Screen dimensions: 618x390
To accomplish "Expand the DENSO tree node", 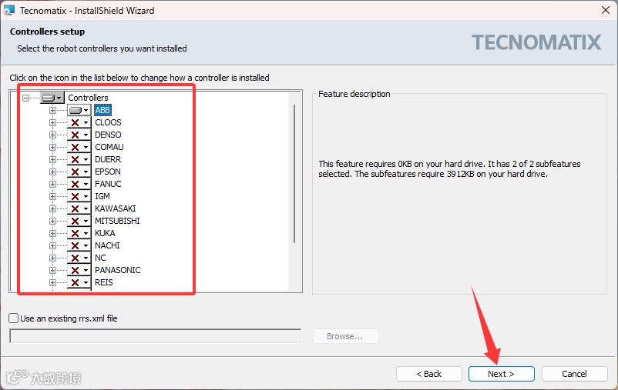I will click(x=52, y=135).
